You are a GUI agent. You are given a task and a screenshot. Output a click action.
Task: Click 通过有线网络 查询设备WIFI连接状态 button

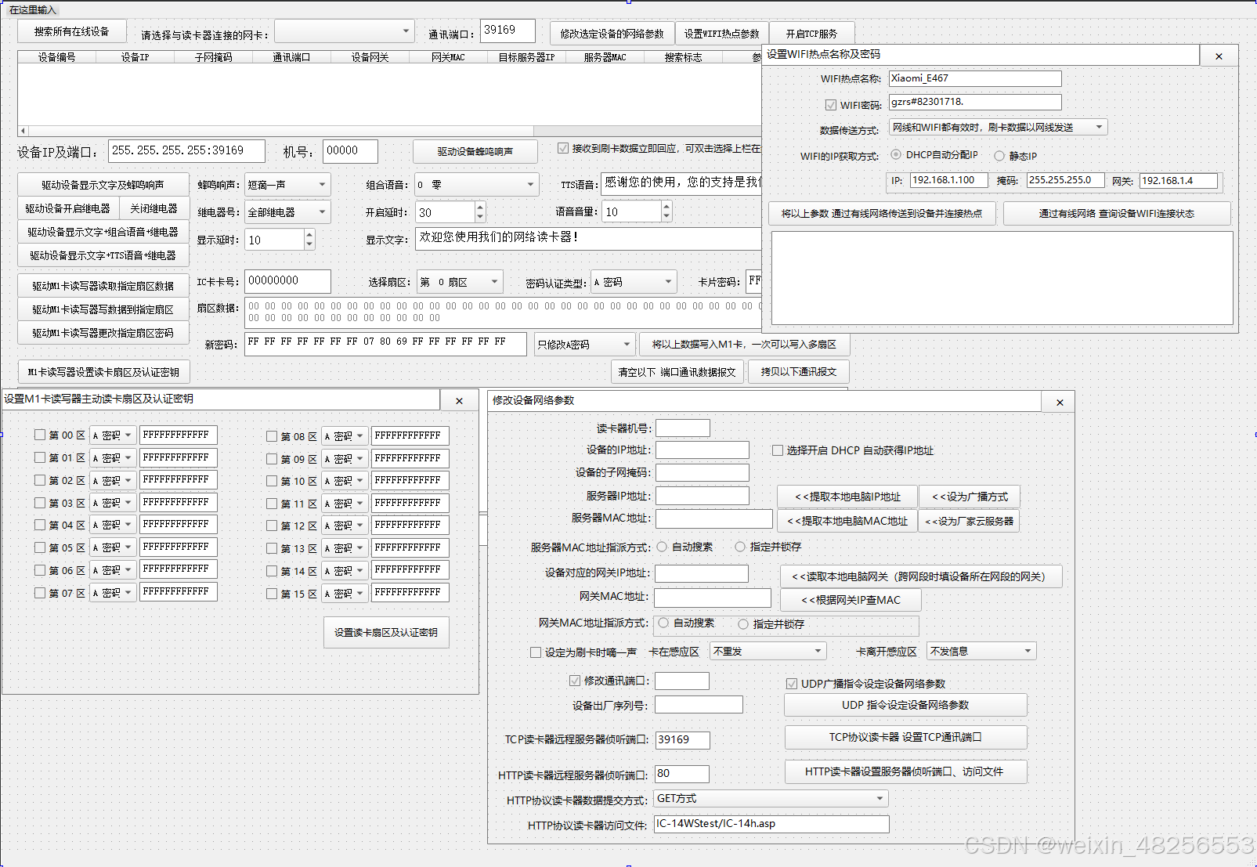pyautogui.click(x=1117, y=214)
